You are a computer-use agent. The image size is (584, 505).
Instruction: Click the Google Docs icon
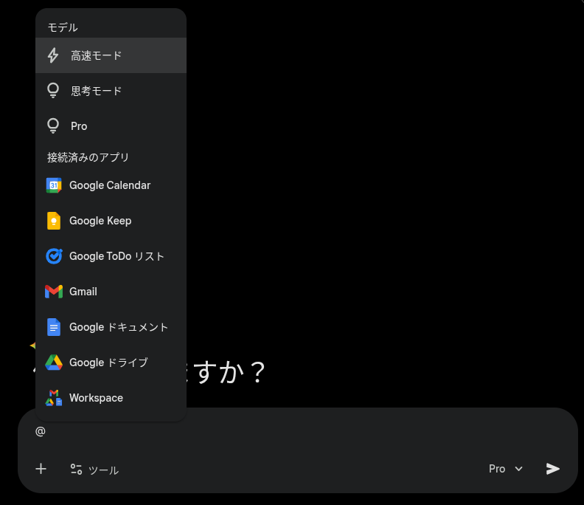pyautogui.click(x=54, y=327)
